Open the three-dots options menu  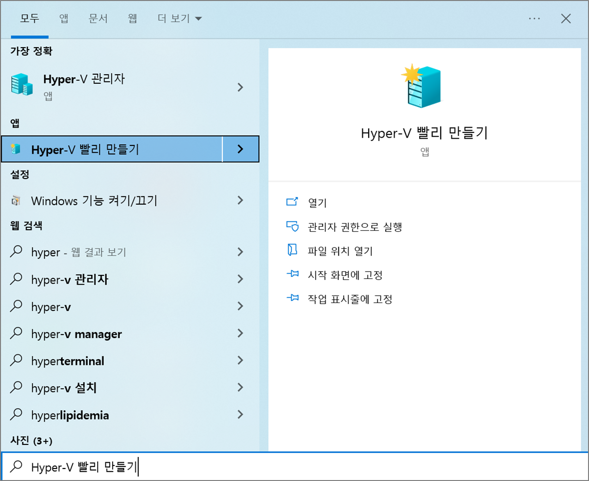tap(534, 19)
